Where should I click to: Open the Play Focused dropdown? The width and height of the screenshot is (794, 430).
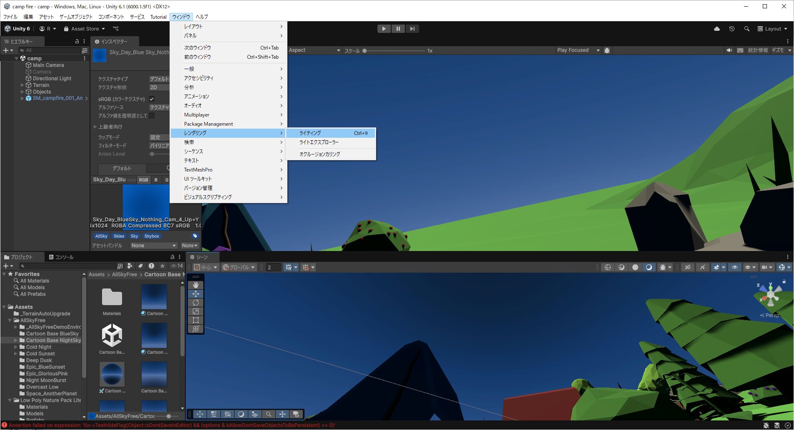pos(578,50)
